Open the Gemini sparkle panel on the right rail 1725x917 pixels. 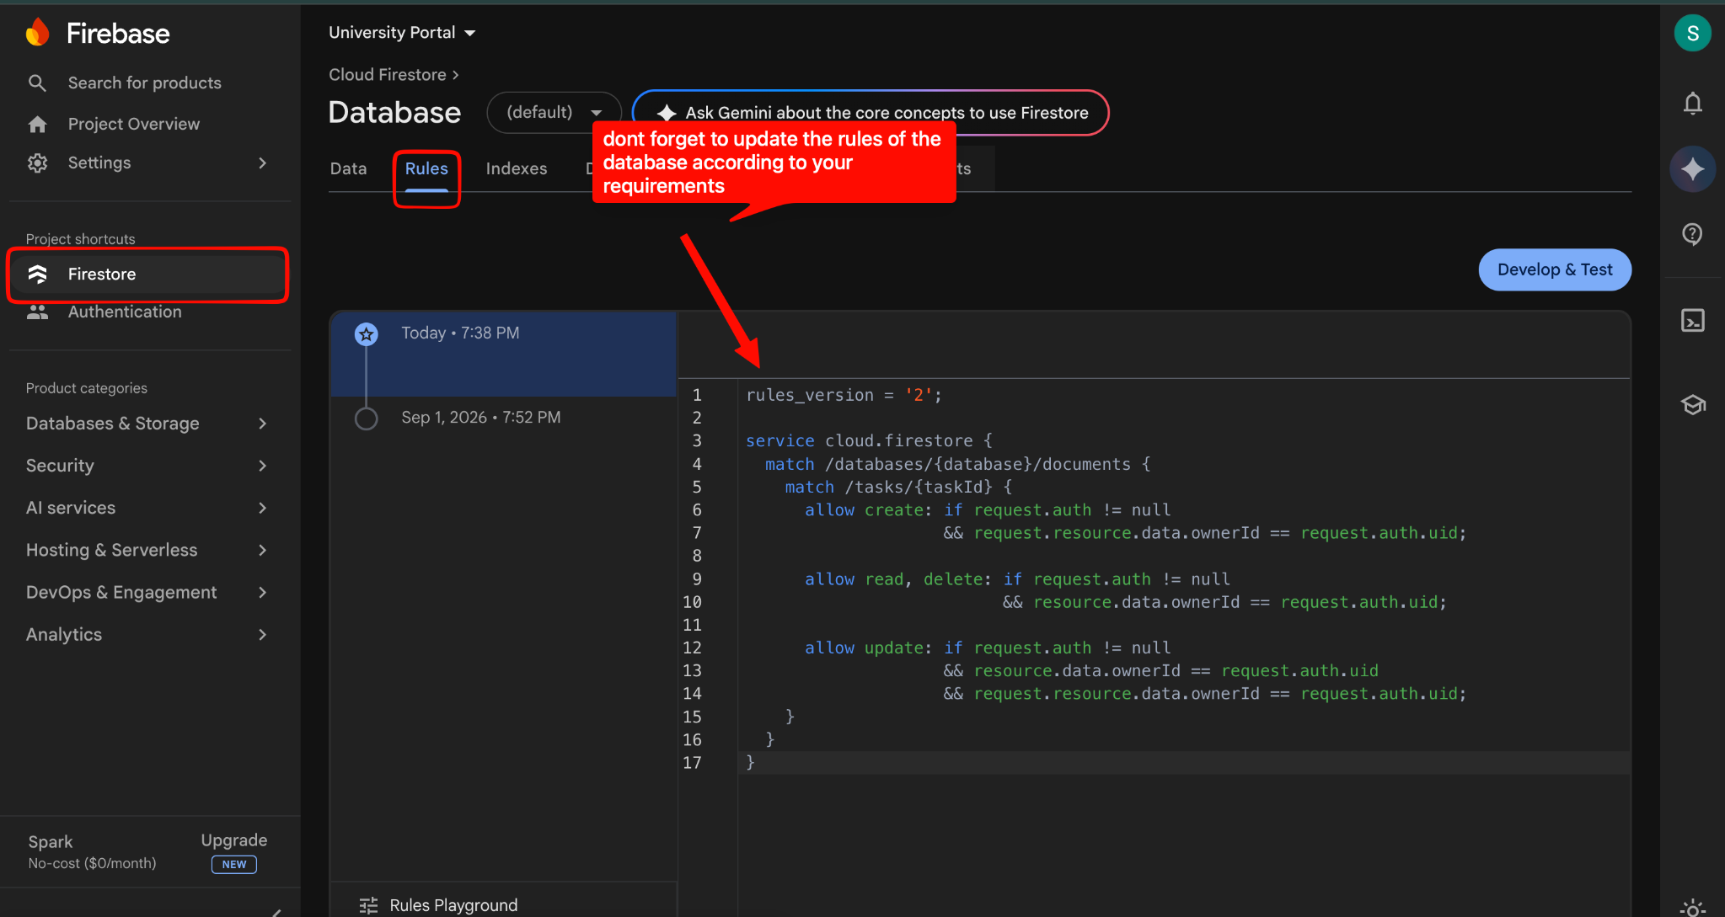(1692, 169)
